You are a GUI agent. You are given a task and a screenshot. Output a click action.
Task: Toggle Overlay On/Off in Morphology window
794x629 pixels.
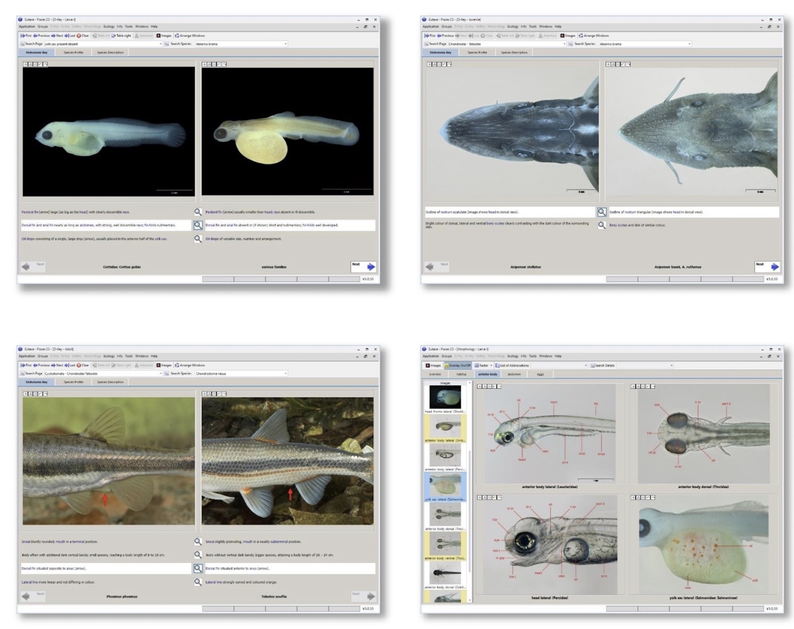pyautogui.click(x=458, y=365)
